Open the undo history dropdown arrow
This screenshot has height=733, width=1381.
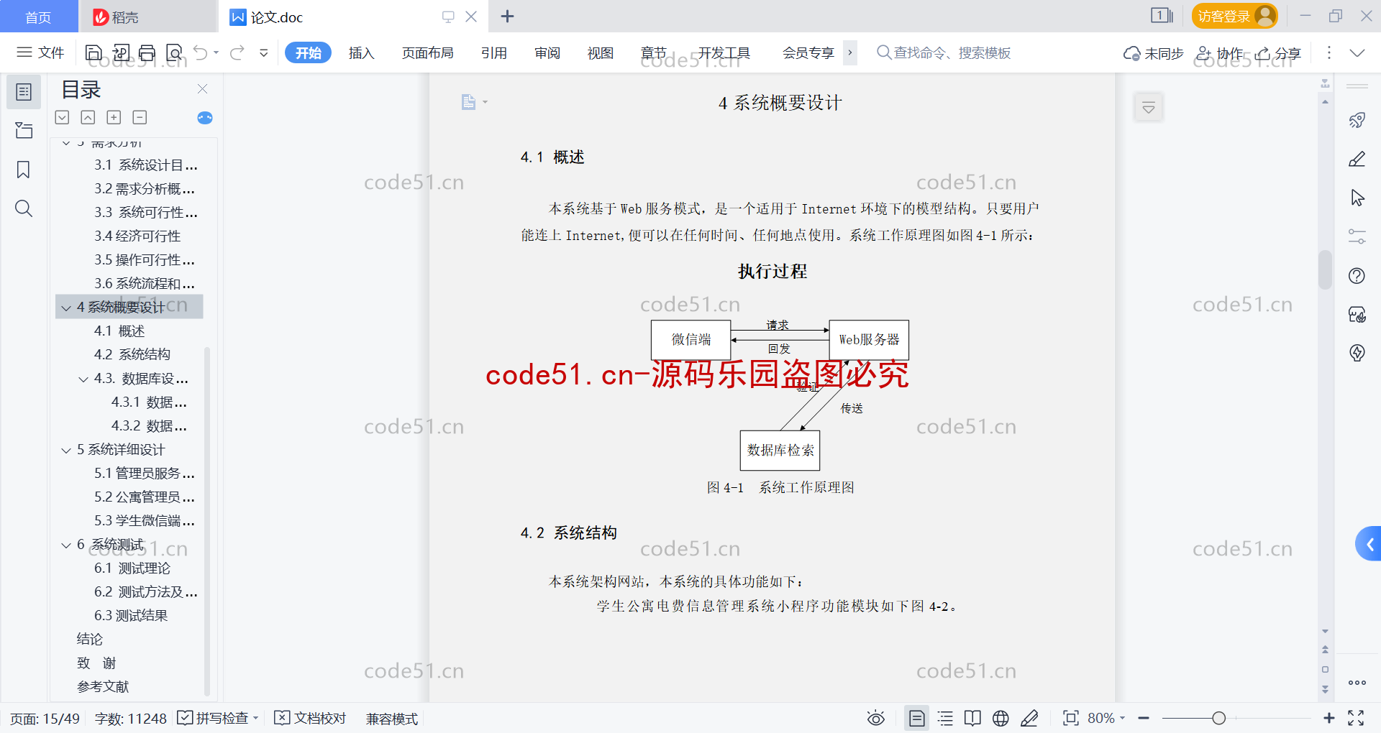click(x=217, y=52)
